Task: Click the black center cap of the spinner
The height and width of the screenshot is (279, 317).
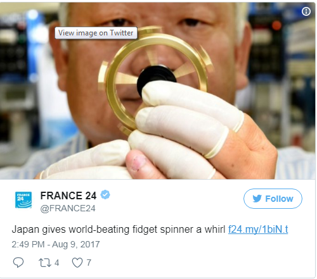Action: tap(155, 79)
